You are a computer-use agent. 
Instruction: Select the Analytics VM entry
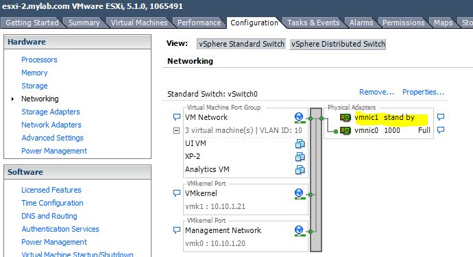click(x=207, y=169)
